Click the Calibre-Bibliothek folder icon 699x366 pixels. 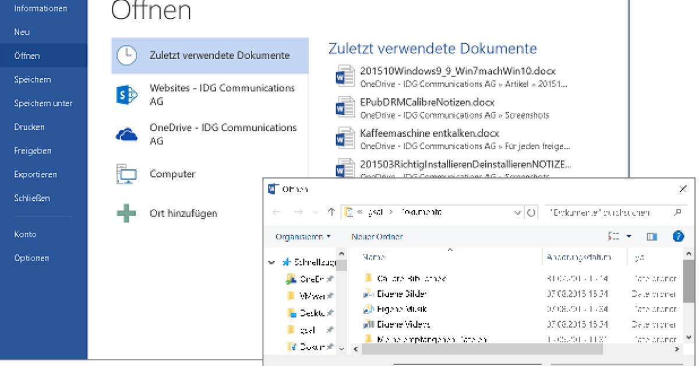point(368,278)
